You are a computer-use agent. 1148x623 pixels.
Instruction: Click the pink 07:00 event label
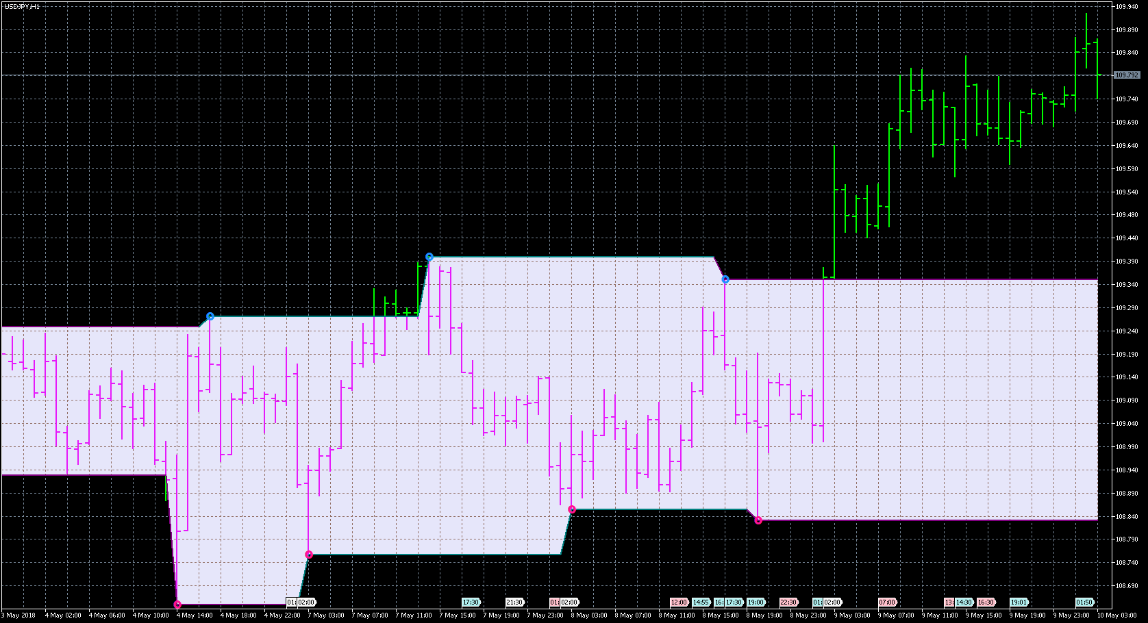[x=887, y=602]
